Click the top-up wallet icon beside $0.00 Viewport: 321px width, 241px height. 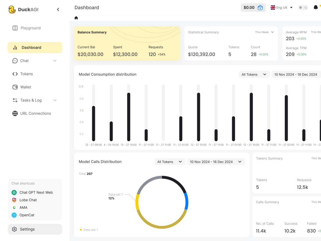click(260, 8)
